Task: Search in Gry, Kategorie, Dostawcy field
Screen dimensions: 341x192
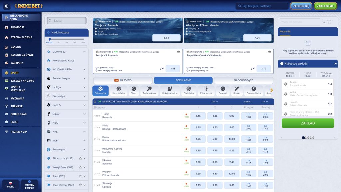Action: pos(262,6)
